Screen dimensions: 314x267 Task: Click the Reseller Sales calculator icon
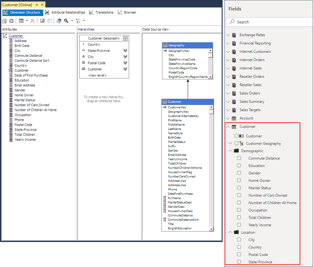(x=234, y=85)
